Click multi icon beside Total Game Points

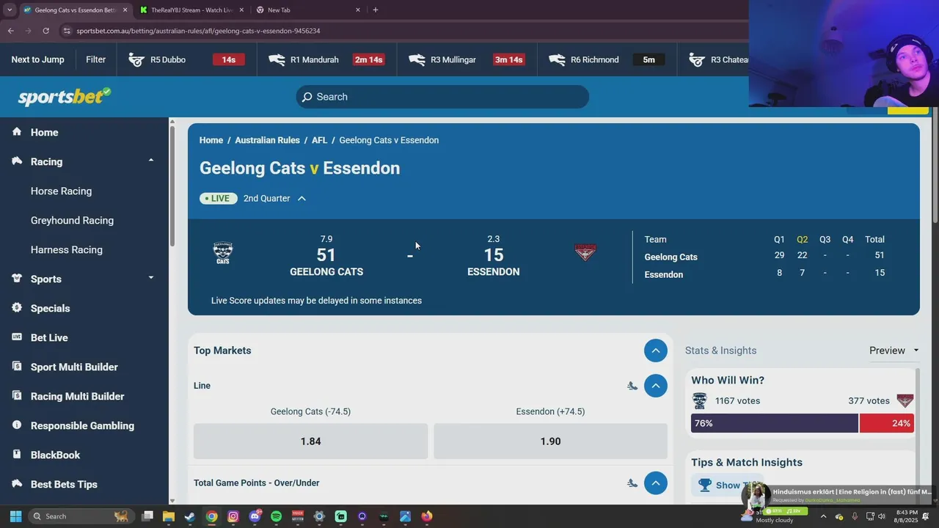[x=632, y=483]
